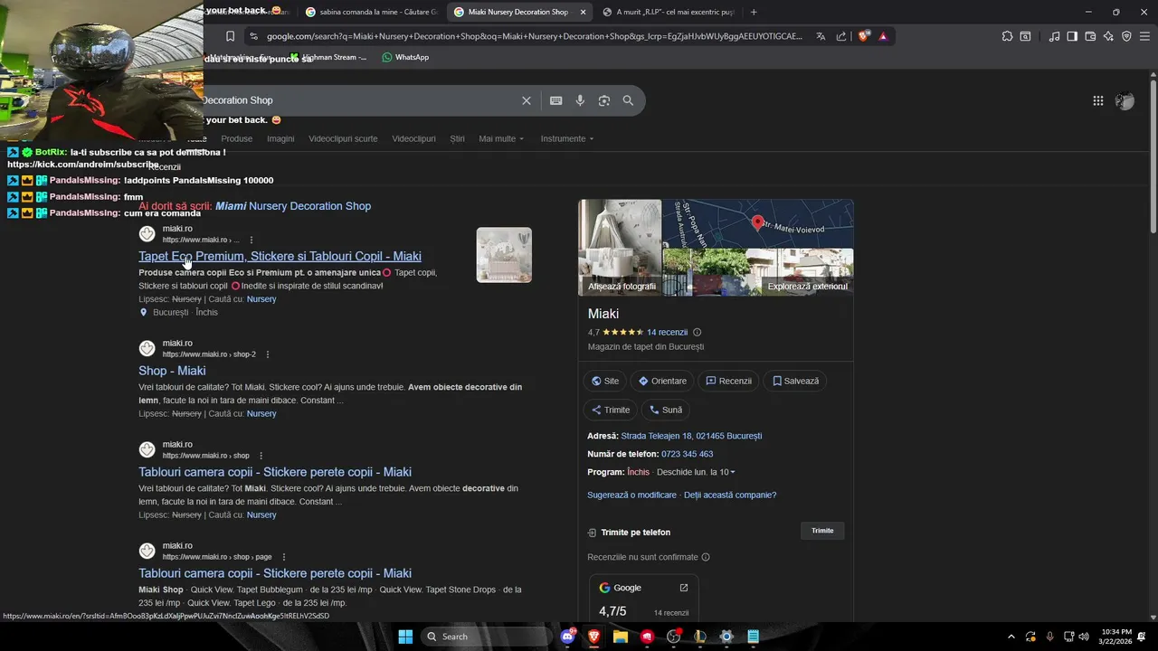
Task: Click the magnifier search button in search box
Action: (628, 100)
